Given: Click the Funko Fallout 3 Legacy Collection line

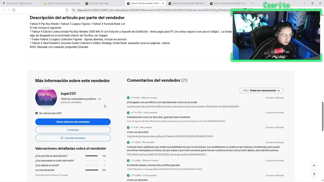Looking at the screenshot, I should [x=78, y=39].
